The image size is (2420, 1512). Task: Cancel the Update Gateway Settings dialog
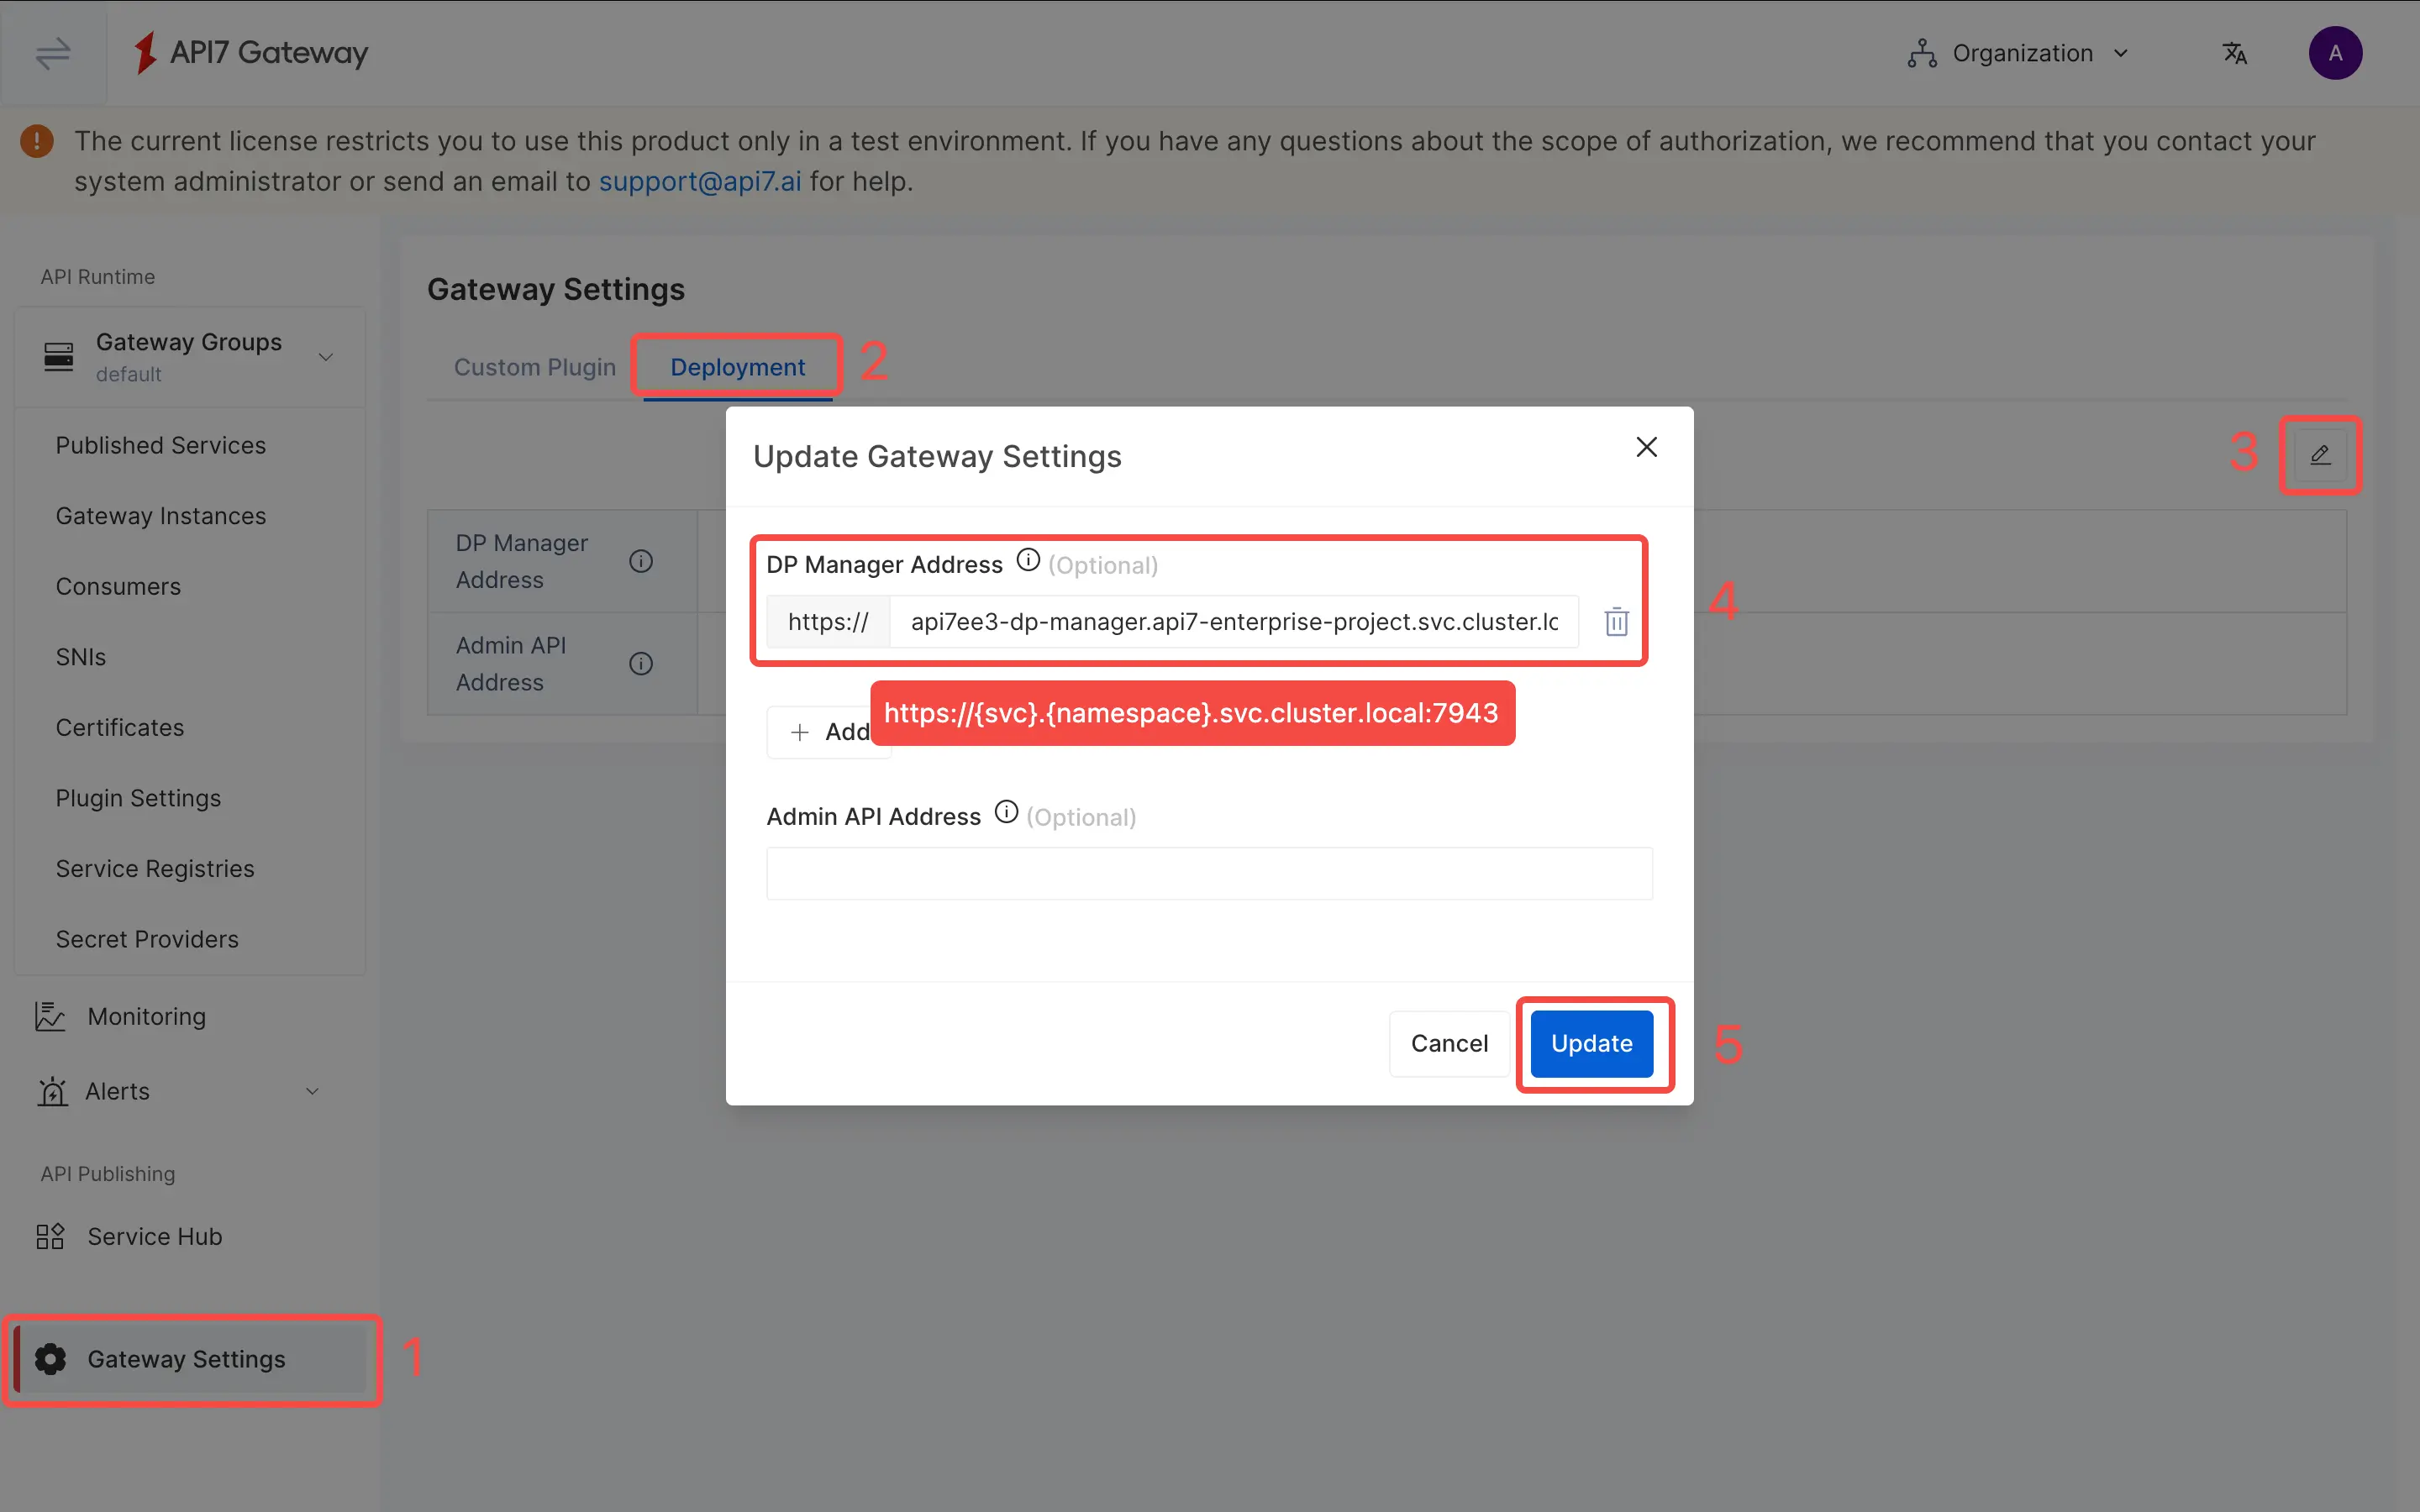tap(1449, 1043)
